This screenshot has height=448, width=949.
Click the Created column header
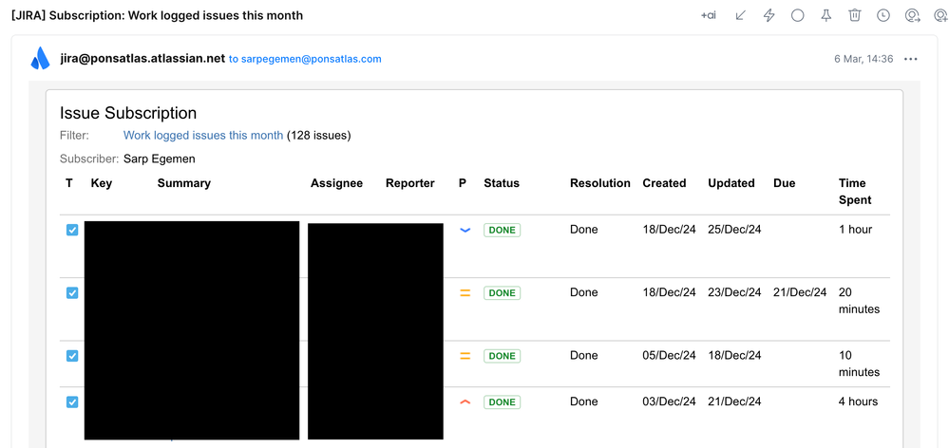pyautogui.click(x=664, y=183)
